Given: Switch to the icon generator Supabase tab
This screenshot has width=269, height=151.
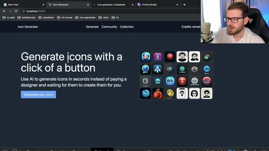Looking at the screenshot, I should pos(113,5).
